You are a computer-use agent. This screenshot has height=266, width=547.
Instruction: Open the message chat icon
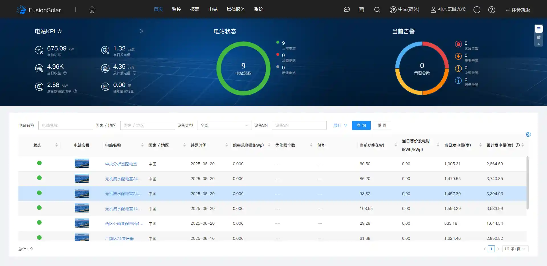(x=346, y=10)
